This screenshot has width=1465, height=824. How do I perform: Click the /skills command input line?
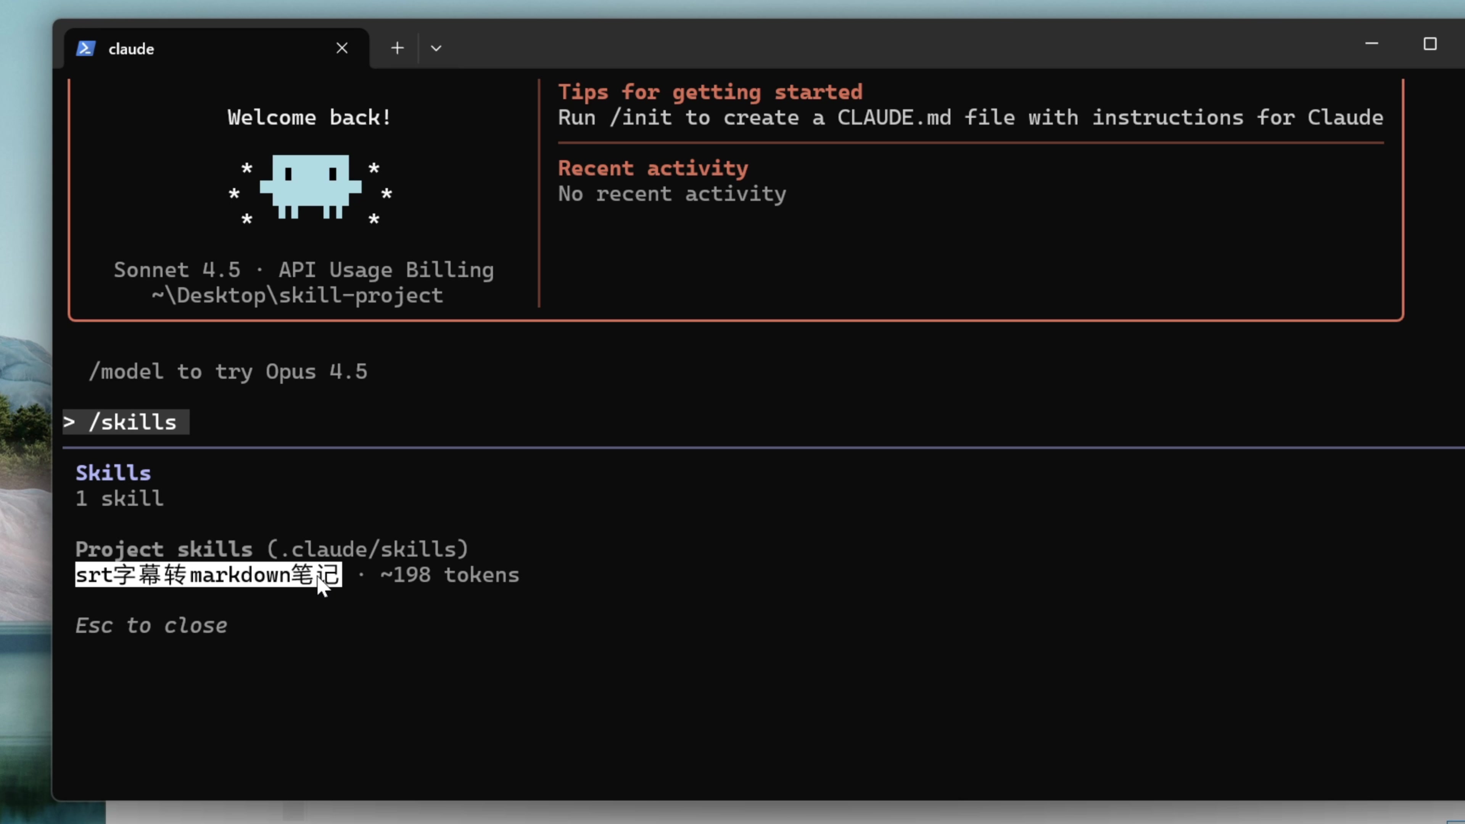[x=132, y=423]
